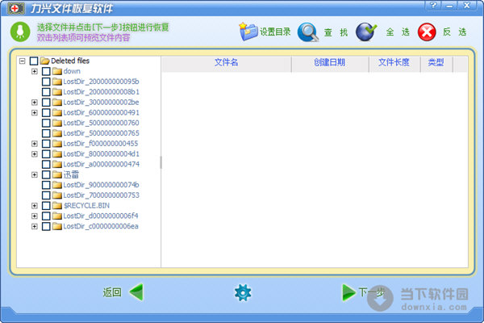484x323 pixels.
Task: Expand the down folder node
Action: click(x=35, y=71)
